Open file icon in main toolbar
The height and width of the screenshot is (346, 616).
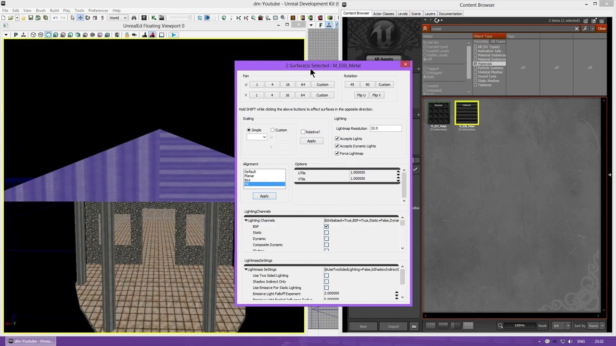11,18
